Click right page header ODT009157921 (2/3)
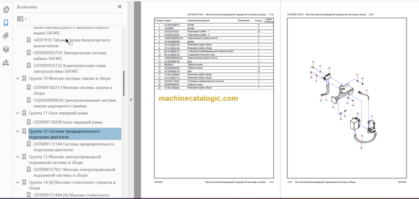The width and height of the screenshot is (419, 199). pos(330,15)
